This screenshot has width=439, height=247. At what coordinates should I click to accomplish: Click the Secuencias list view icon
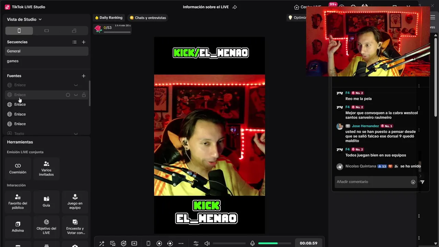point(74,42)
